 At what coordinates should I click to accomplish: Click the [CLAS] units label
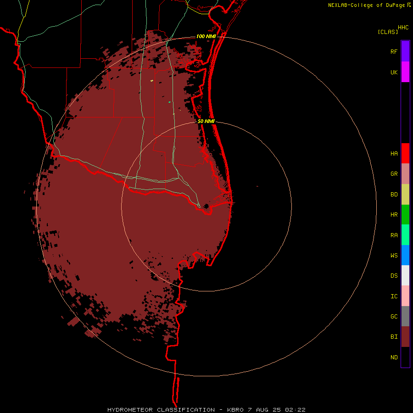[x=388, y=32]
